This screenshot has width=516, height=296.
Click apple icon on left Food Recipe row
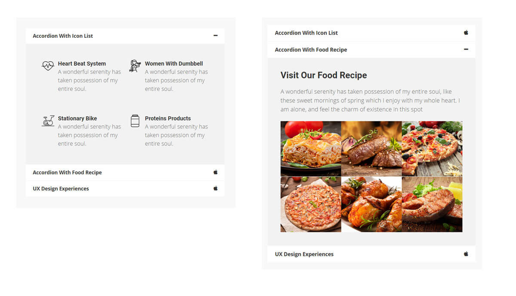tap(215, 172)
